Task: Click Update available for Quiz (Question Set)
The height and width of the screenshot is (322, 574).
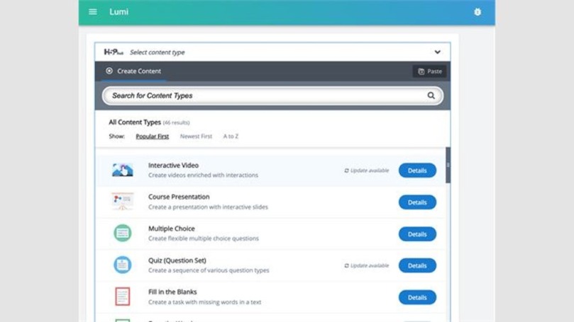Action: [366, 265]
